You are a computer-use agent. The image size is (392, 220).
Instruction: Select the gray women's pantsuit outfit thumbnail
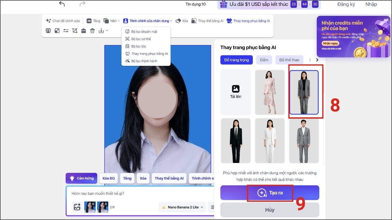pos(304,93)
